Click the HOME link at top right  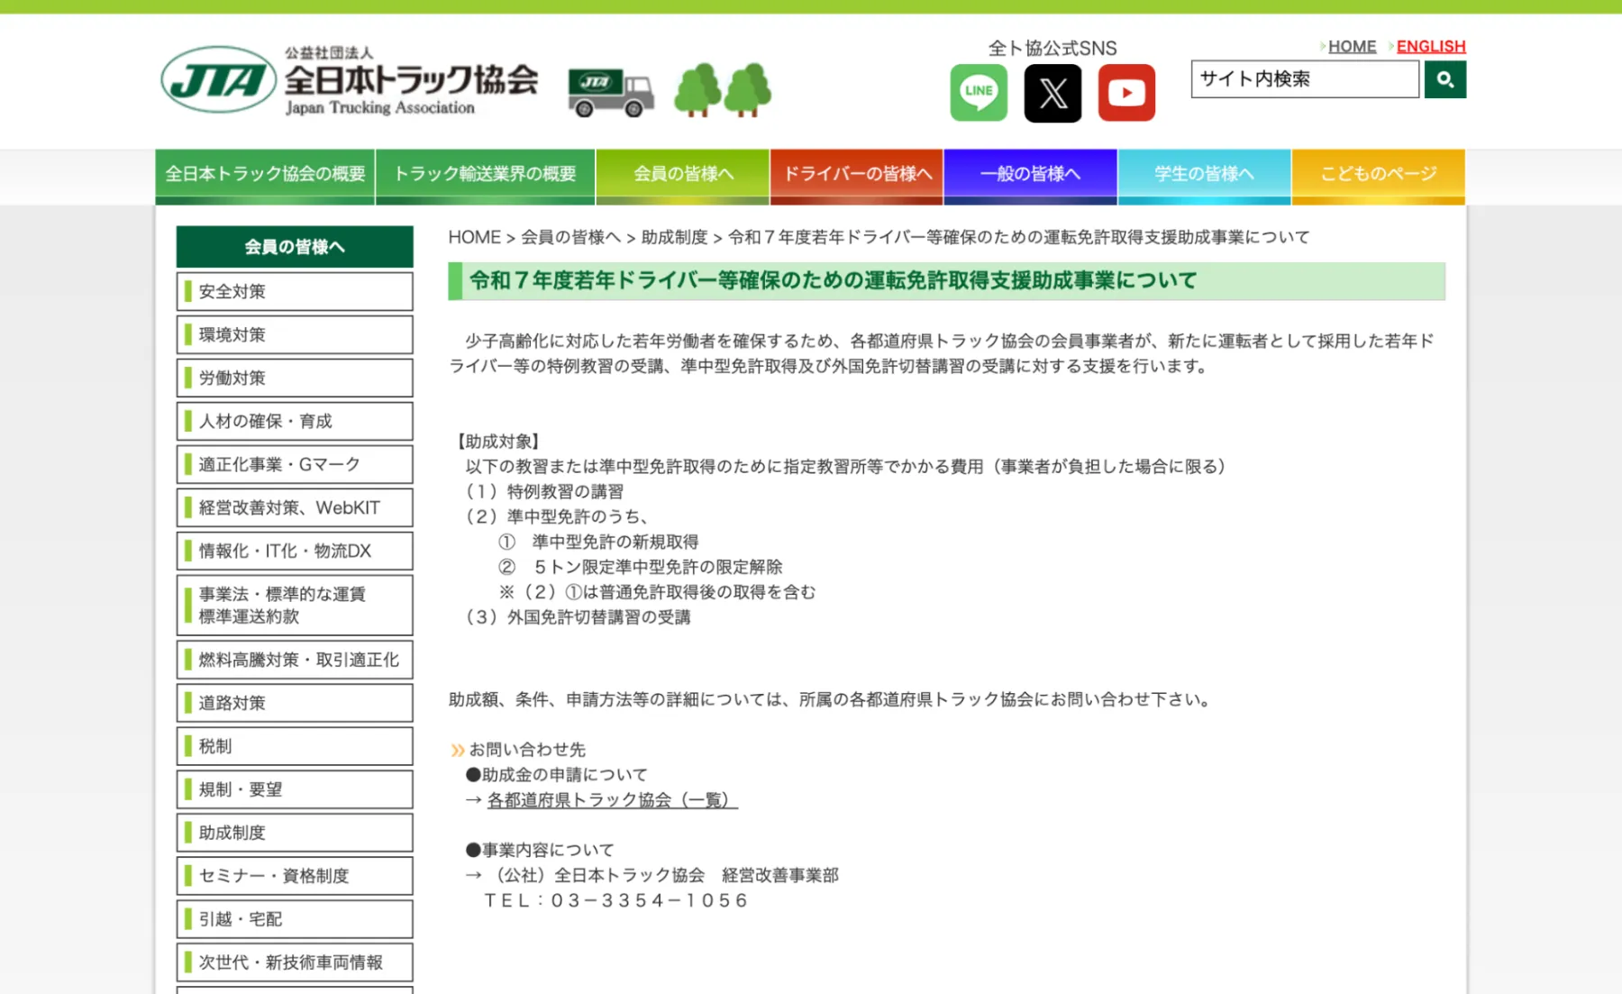coord(1351,46)
